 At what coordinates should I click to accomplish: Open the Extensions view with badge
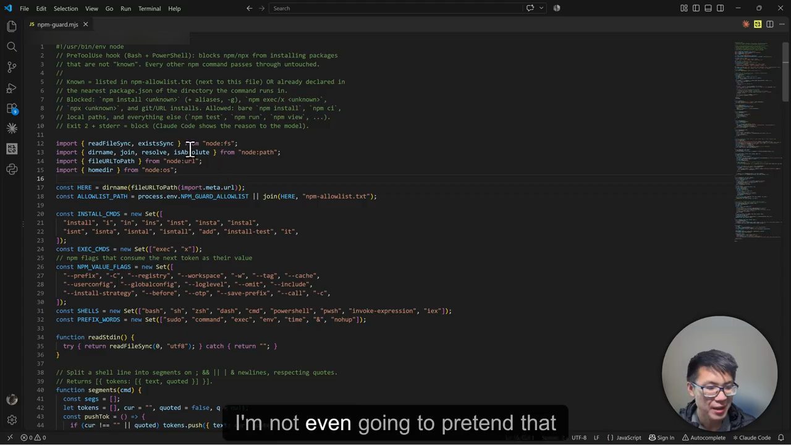[12, 108]
